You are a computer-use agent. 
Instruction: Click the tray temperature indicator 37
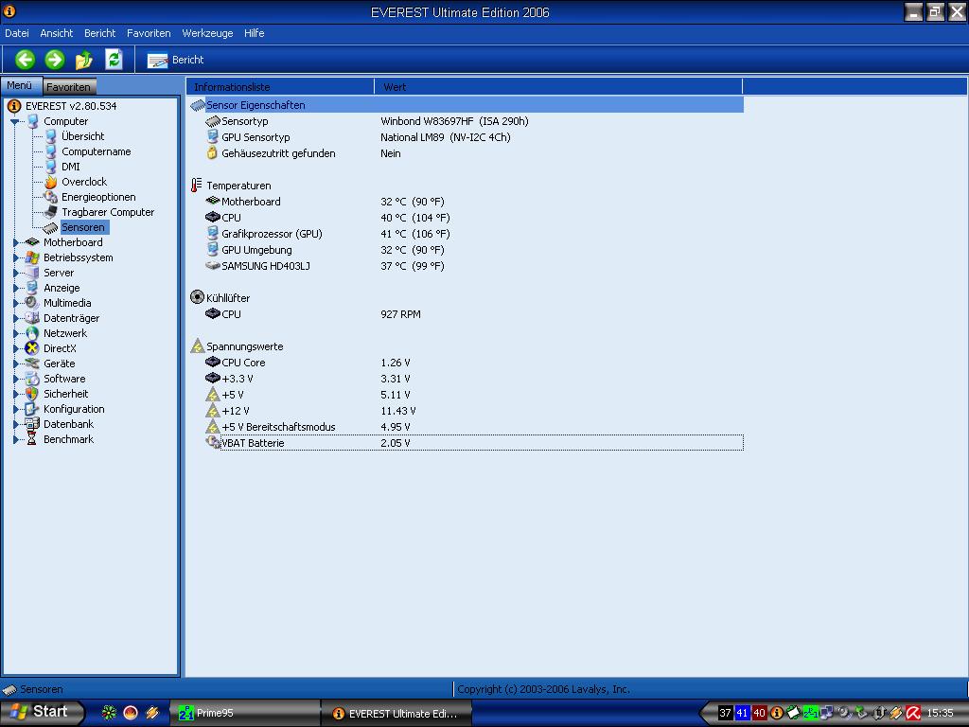pos(725,713)
